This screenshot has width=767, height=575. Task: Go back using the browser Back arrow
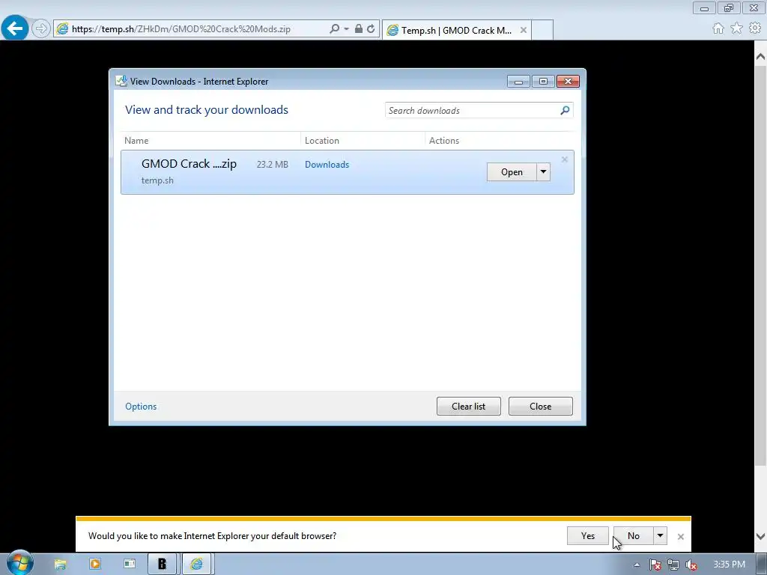15,28
